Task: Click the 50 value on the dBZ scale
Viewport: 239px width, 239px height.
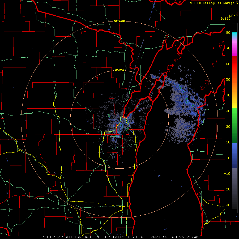Action: tap(228, 80)
